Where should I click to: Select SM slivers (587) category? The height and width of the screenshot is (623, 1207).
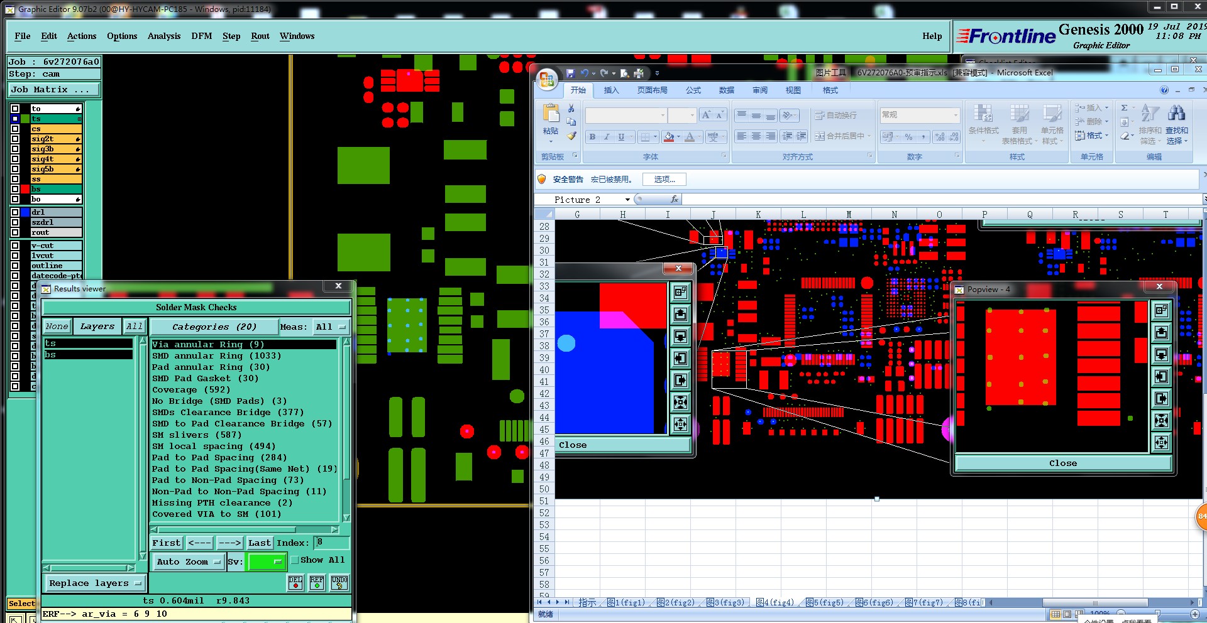pos(197,435)
